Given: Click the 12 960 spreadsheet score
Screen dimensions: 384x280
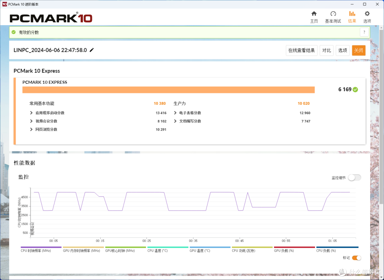Looking at the screenshot, I should 305,113.
